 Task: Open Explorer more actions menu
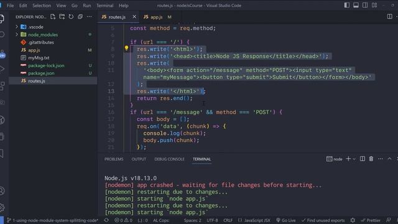point(90,17)
